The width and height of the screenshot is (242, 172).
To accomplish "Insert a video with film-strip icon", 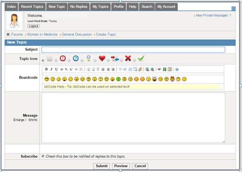I will point(164,69).
